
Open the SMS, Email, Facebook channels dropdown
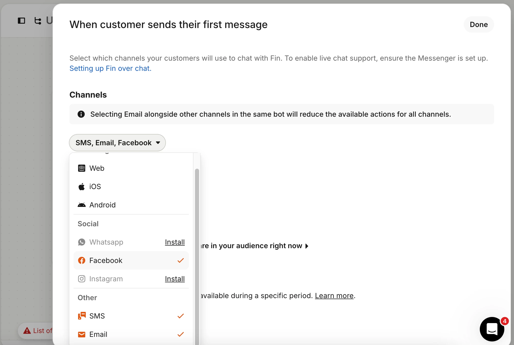[x=117, y=143]
